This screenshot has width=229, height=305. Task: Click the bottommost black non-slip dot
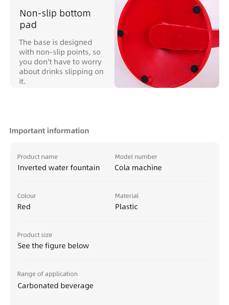pos(145,79)
